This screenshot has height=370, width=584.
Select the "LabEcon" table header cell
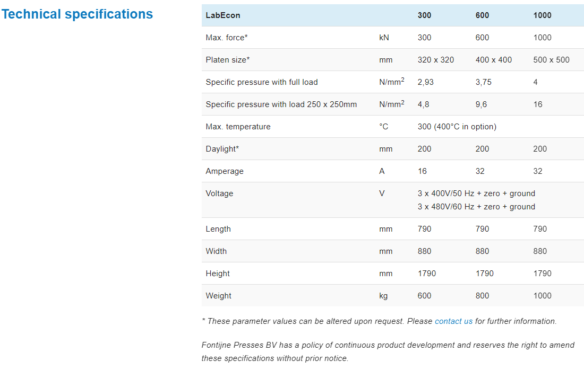[223, 15]
